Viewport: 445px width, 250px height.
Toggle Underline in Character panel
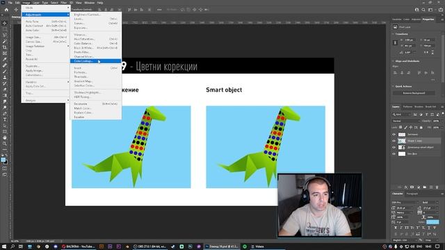[429, 228]
